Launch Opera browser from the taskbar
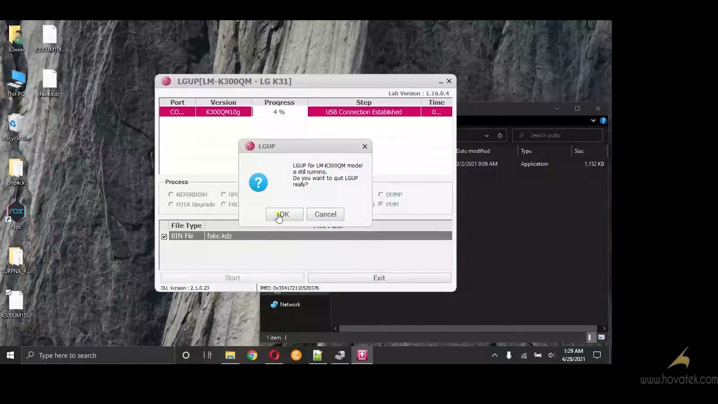 pos(274,355)
